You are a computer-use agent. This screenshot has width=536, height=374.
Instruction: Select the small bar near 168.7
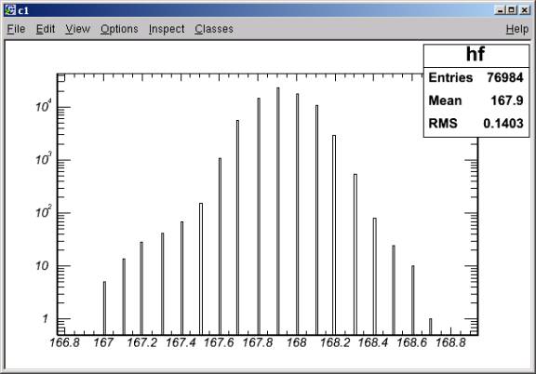430,327
